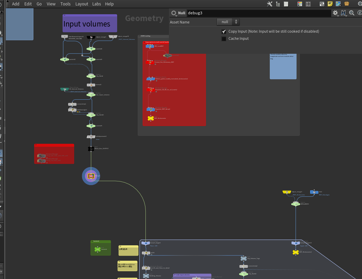Open the Tools menu
This screenshot has height=279, width=362.
point(65,4)
